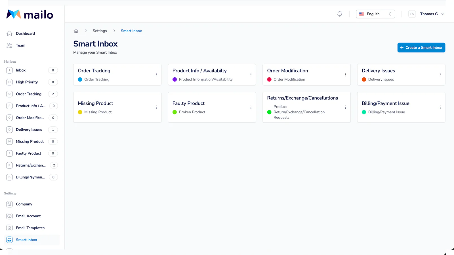The image size is (454, 255).
Task: Expand the Thomas G account menu
Action: pos(432,14)
